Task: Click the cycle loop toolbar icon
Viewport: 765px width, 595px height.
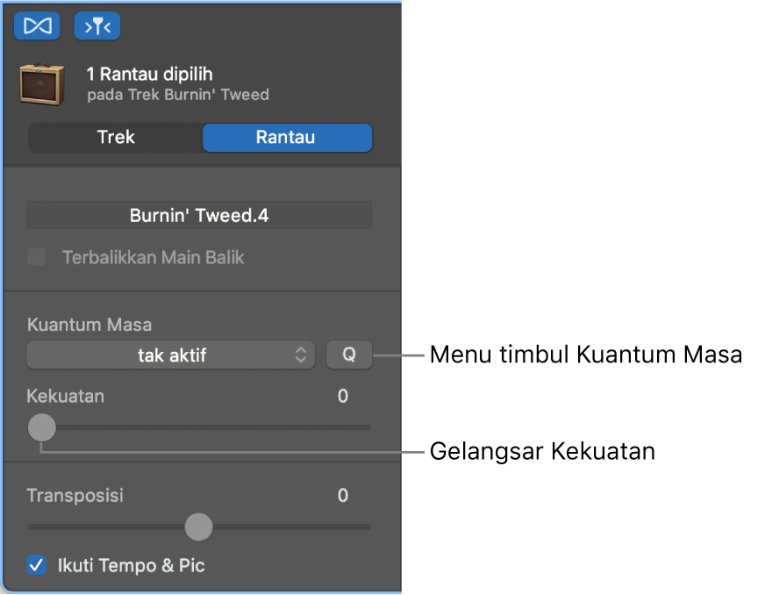Action: (x=36, y=25)
